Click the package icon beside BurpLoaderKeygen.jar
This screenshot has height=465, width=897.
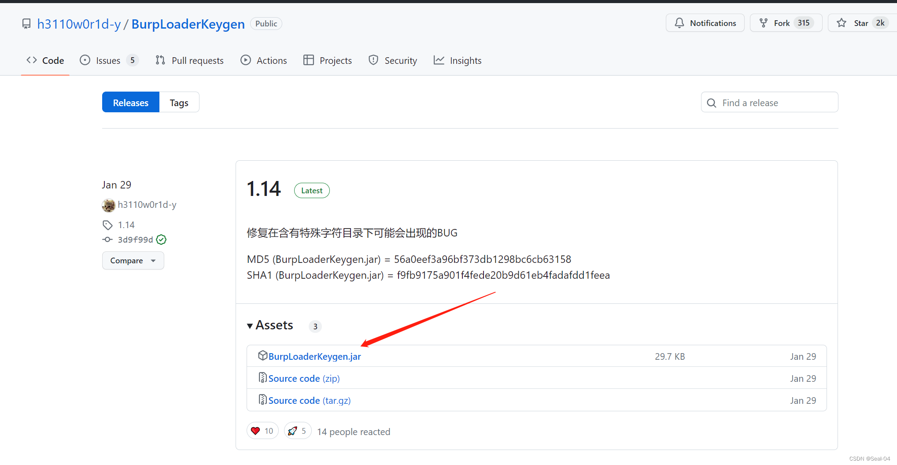262,355
